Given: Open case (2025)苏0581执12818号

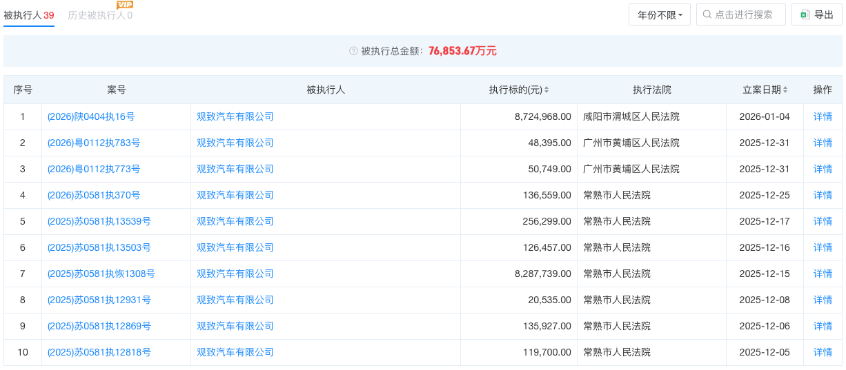Looking at the screenshot, I should click(x=99, y=353).
